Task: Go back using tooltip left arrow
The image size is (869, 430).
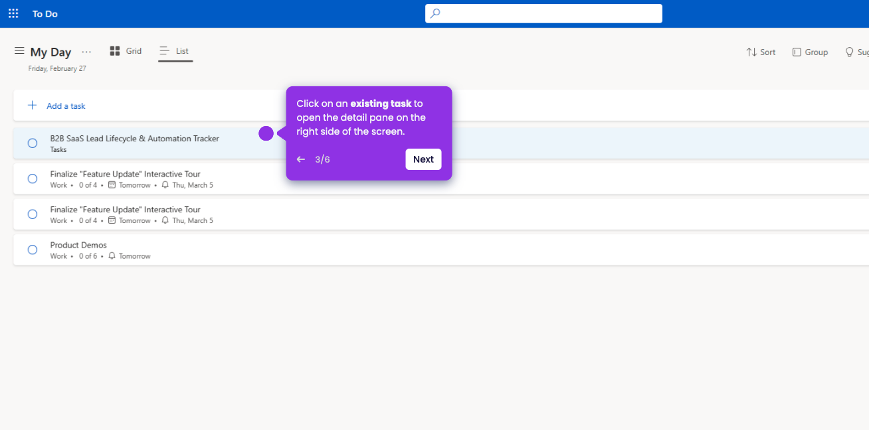Action: click(301, 159)
